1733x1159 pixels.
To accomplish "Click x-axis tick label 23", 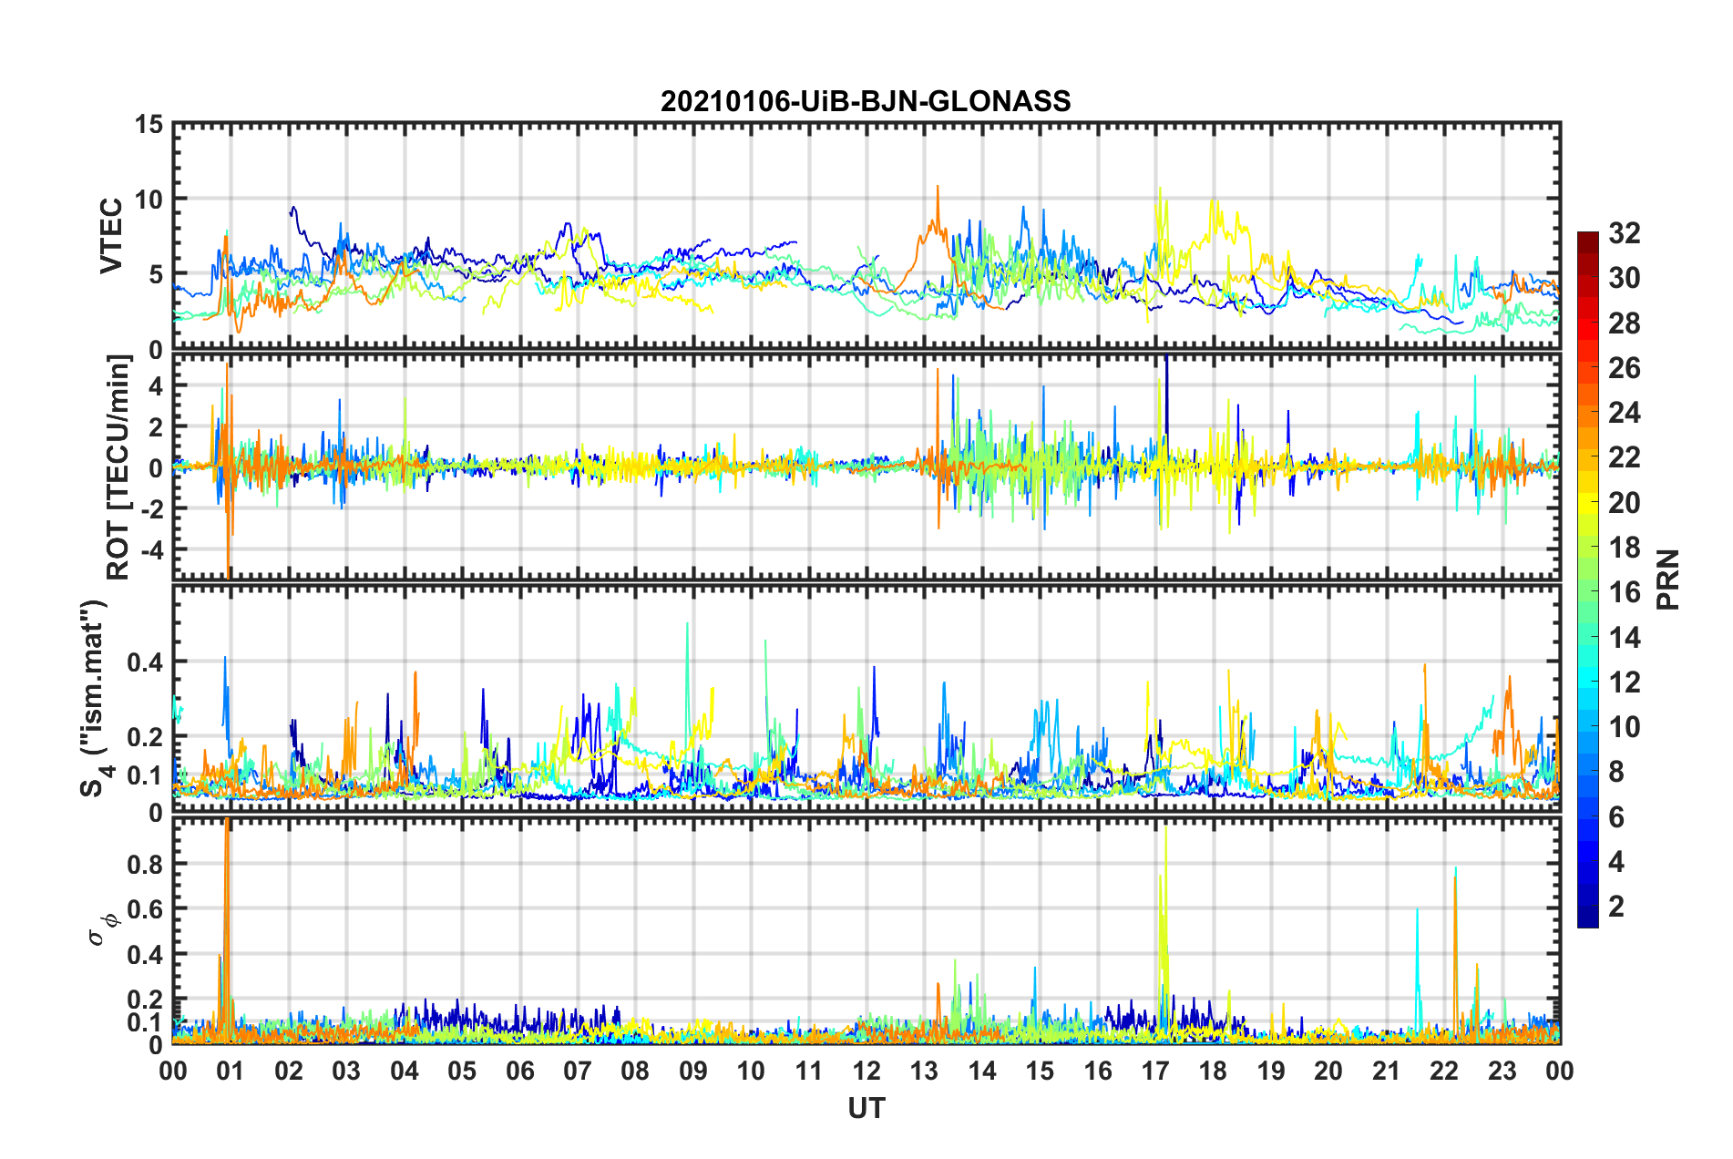I will (x=1502, y=1071).
